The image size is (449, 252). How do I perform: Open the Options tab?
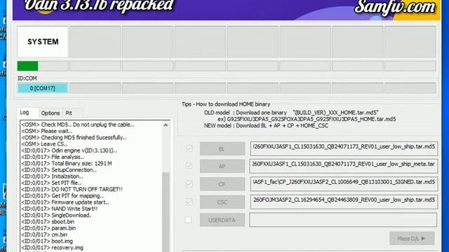(x=50, y=113)
